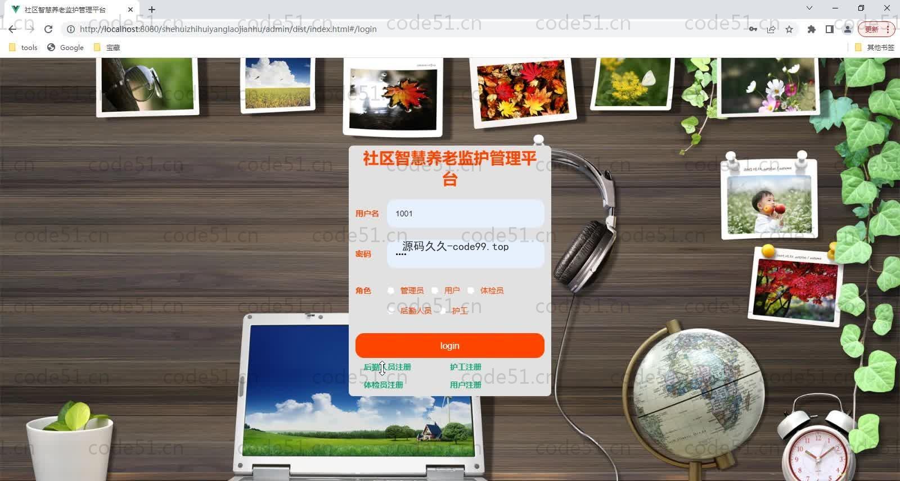
Task: Reload the page with refresh icon
Action: [x=48, y=29]
